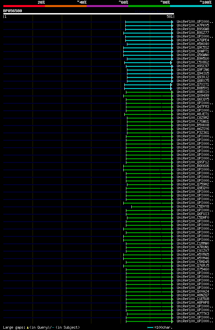Open hit UniRef100_B9S6W8

click(x=193, y=29)
